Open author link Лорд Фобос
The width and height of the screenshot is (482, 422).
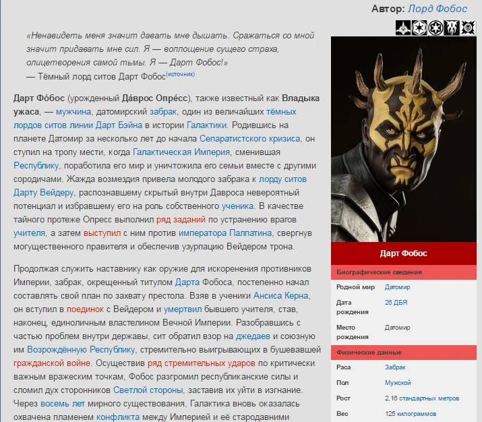(438, 9)
